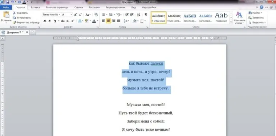This screenshot has width=276, height=136.
Task: Sort the selected text alphabetically
Action: tap(139, 15)
